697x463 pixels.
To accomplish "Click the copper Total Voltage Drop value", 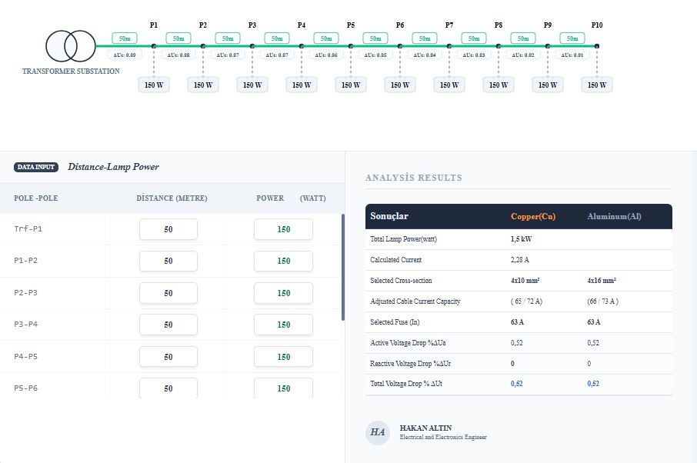I will [x=517, y=384].
